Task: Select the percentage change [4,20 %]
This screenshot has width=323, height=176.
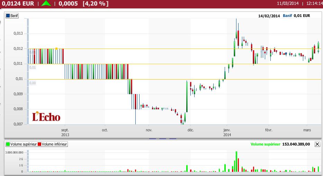Action: coord(96,3)
